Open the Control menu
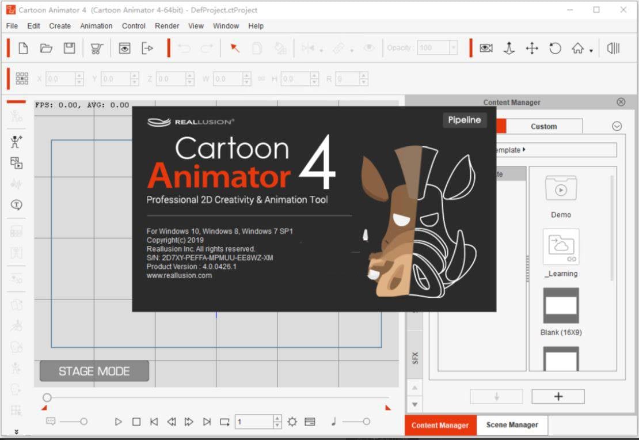Viewport: 639px width, 440px height. point(134,26)
